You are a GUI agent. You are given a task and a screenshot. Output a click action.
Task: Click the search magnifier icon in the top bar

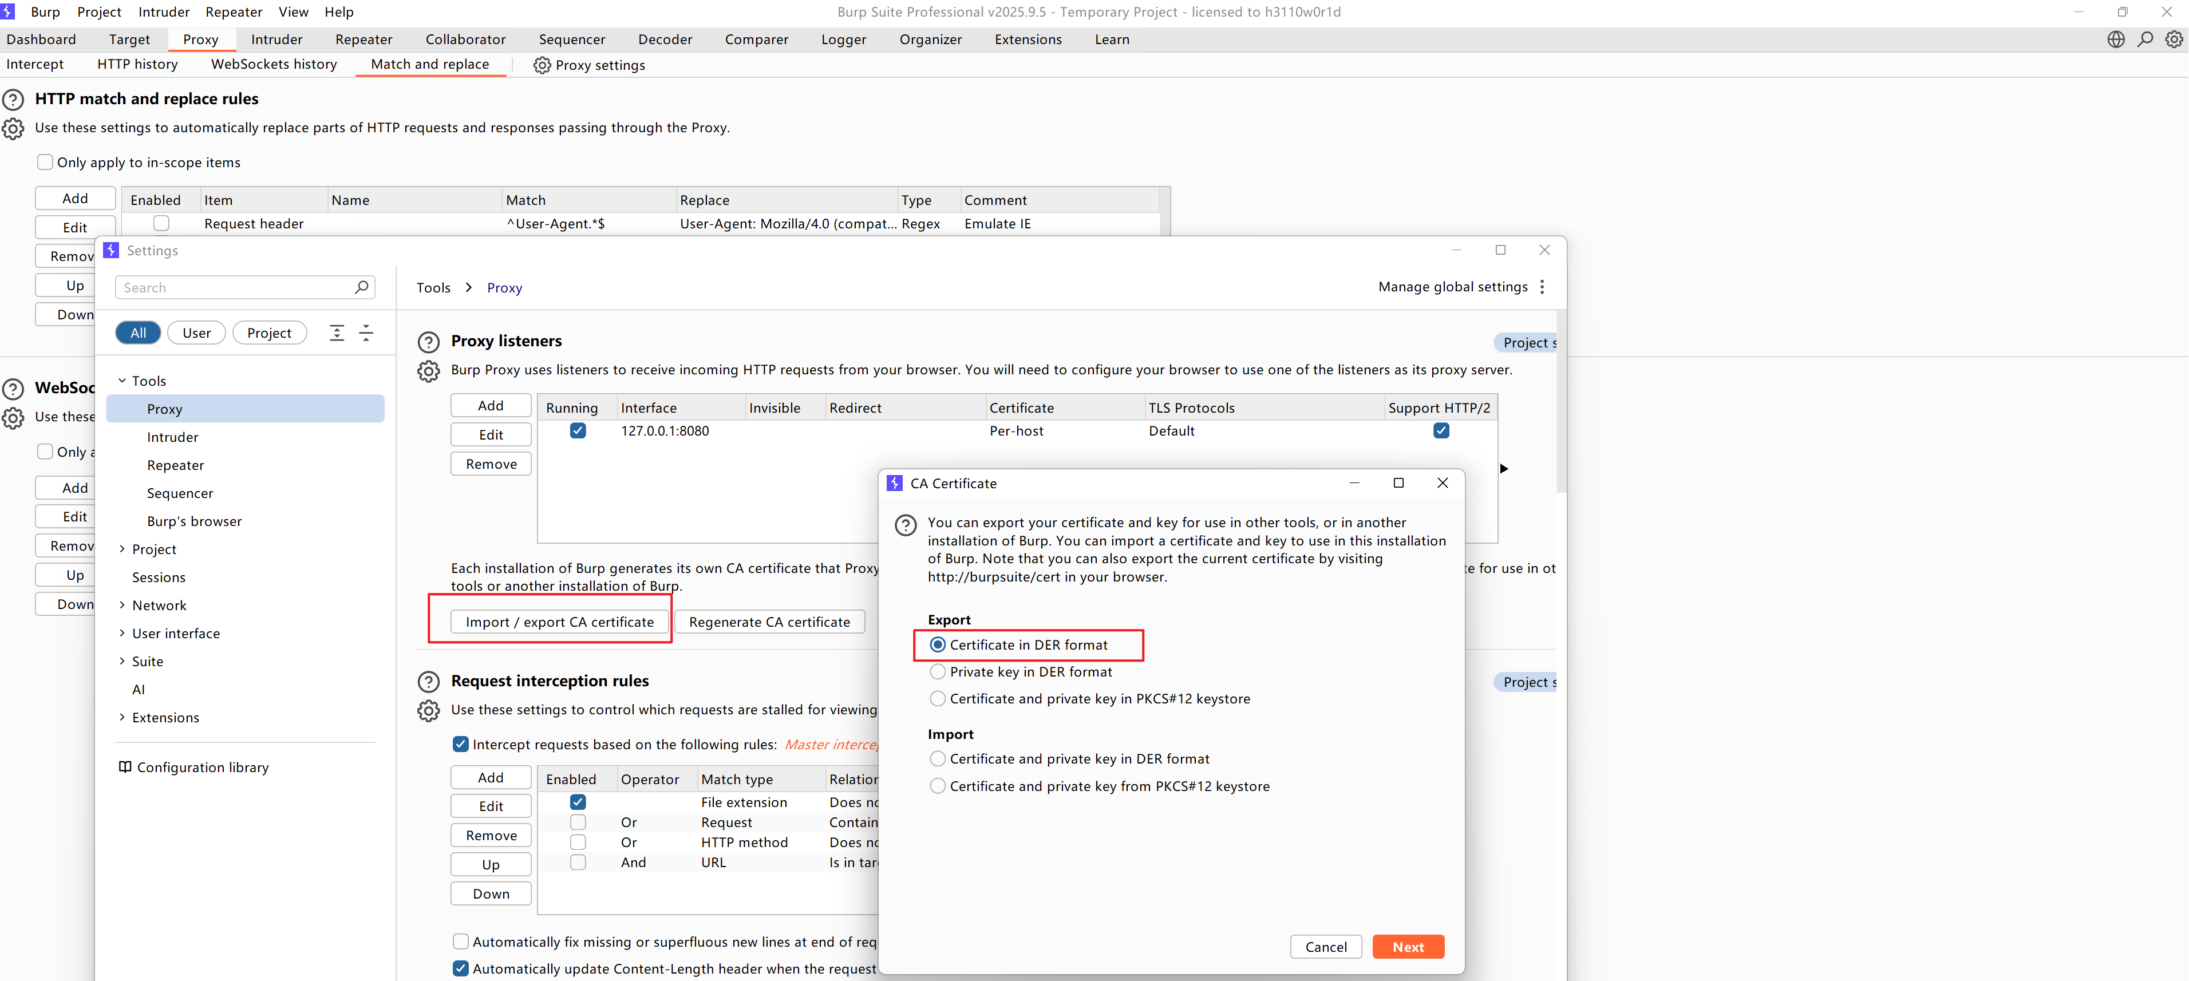click(2145, 39)
